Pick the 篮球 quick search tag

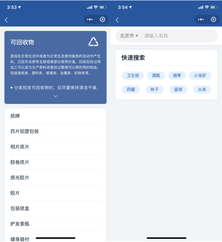(178, 89)
